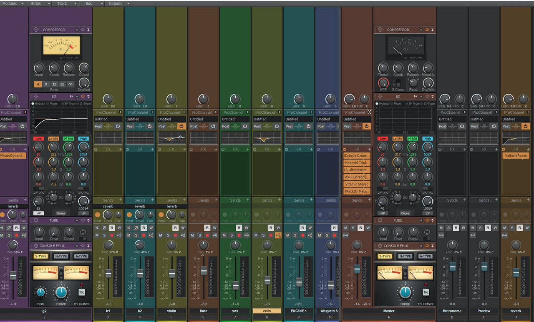This screenshot has height=322, width=534.
Task: Toggle g2 Compressor module power
Action: (x=83, y=30)
